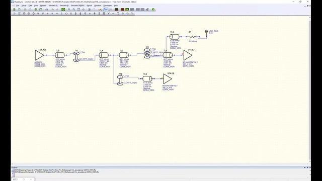
Task: Select via V3 in schematic
Action: (76, 56)
